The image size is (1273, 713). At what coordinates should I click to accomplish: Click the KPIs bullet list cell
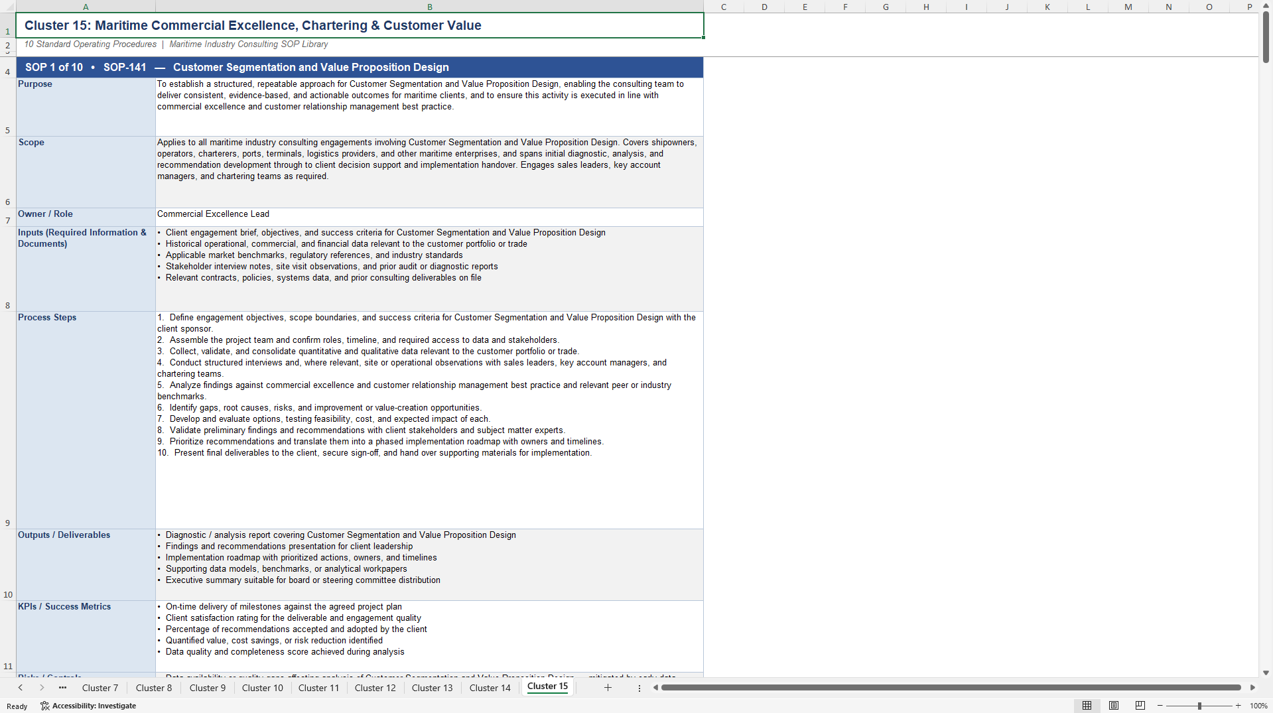click(x=429, y=636)
